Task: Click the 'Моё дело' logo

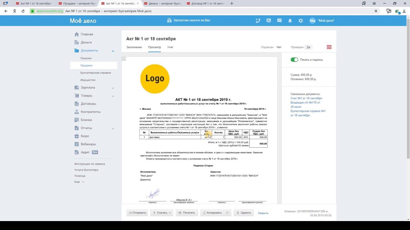Action: [x=83, y=20]
